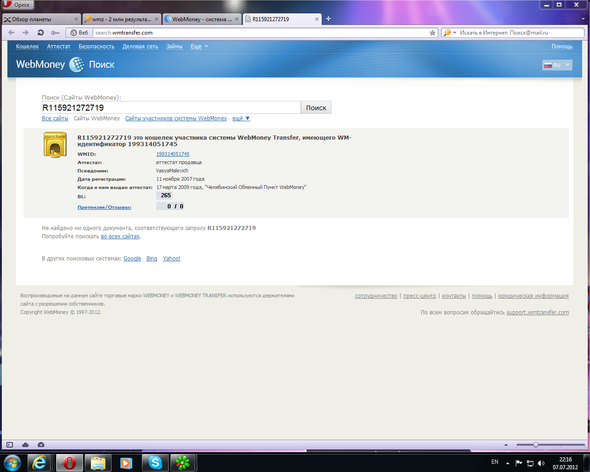The width and height of the screenshot is (590, 472).
Task: Close the 'WebMoney - система' tab
Action: coord(237,19)
